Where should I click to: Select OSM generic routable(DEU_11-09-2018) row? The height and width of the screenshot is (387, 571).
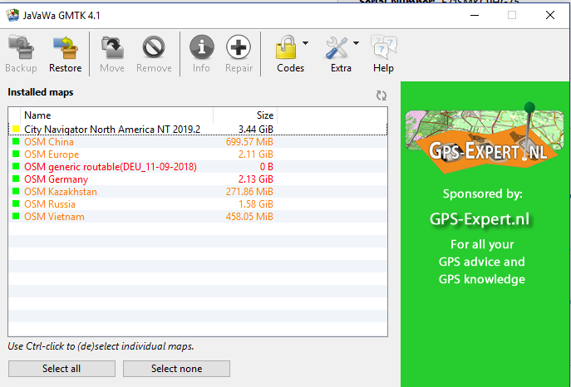point(198,167)
